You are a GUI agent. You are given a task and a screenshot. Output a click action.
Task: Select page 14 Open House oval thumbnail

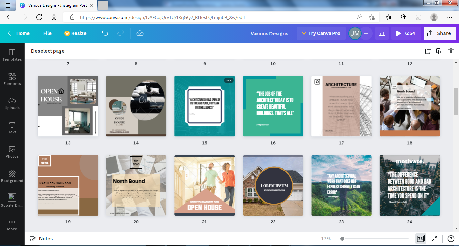click(x=136, y=106)
